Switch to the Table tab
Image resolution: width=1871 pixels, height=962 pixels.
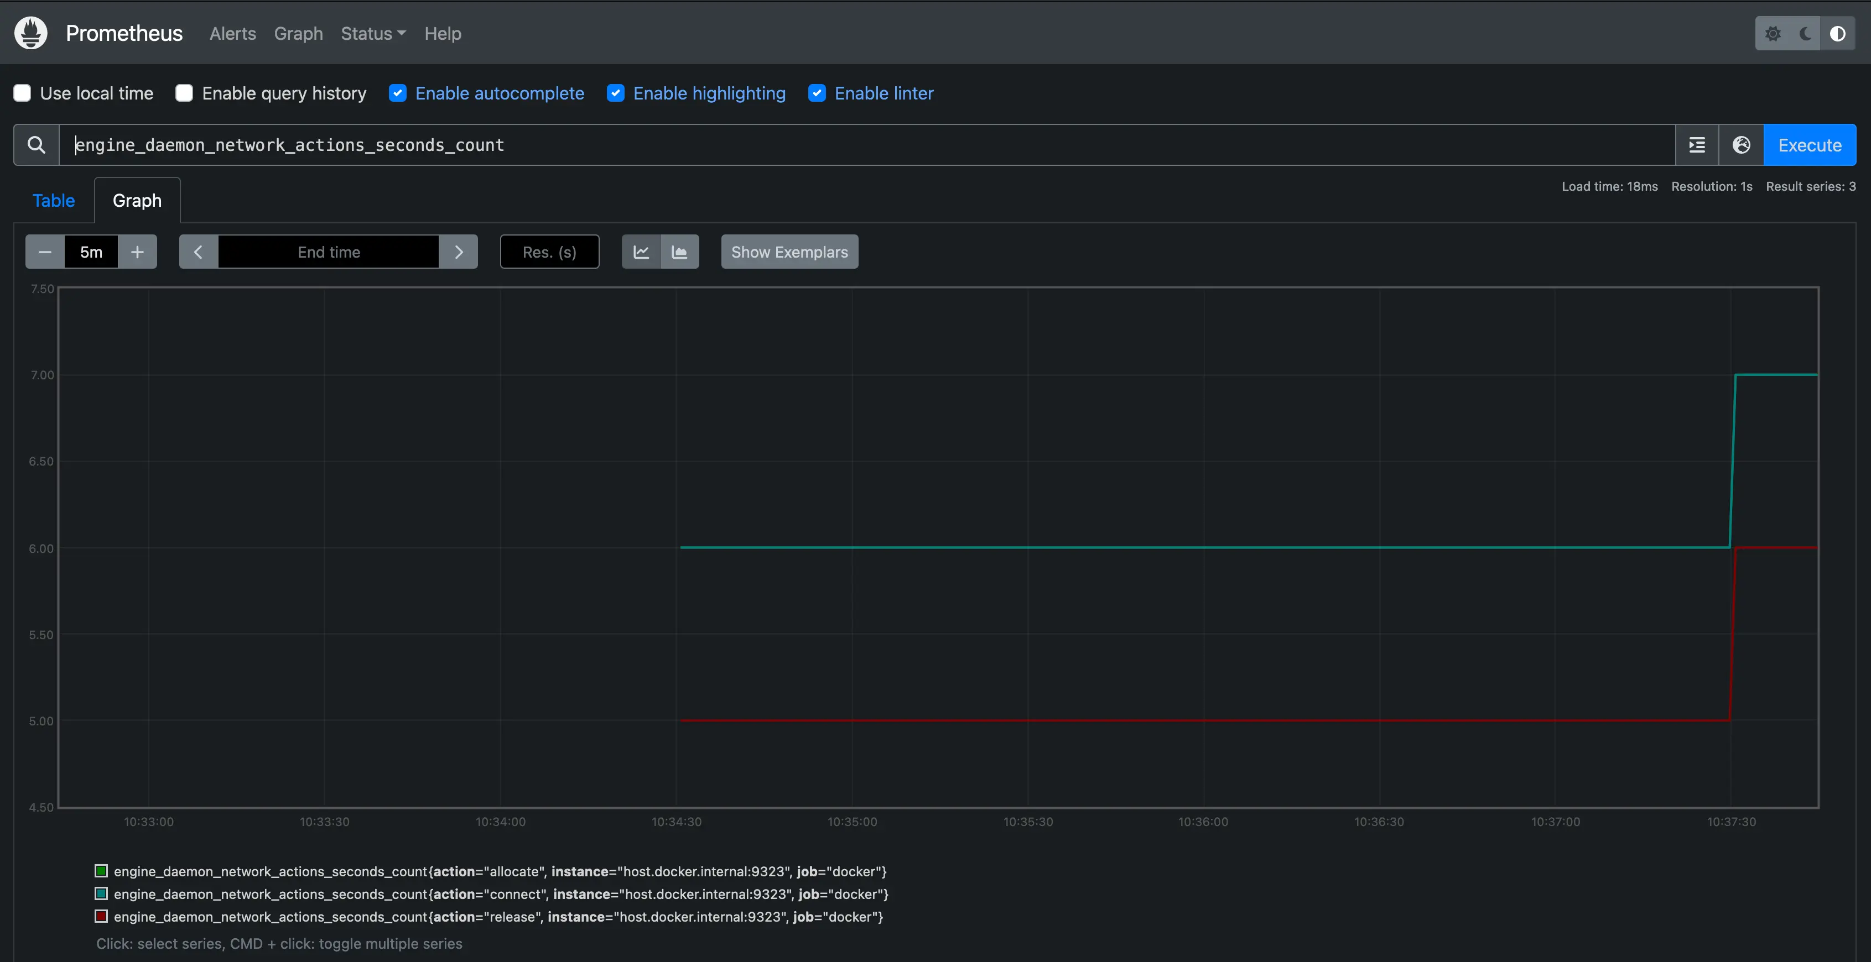click(53, 199)
